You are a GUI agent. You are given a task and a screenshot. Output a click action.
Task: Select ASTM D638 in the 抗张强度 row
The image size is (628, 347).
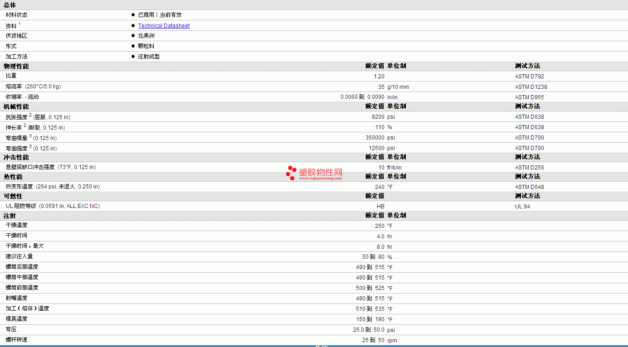click(529, 117)
